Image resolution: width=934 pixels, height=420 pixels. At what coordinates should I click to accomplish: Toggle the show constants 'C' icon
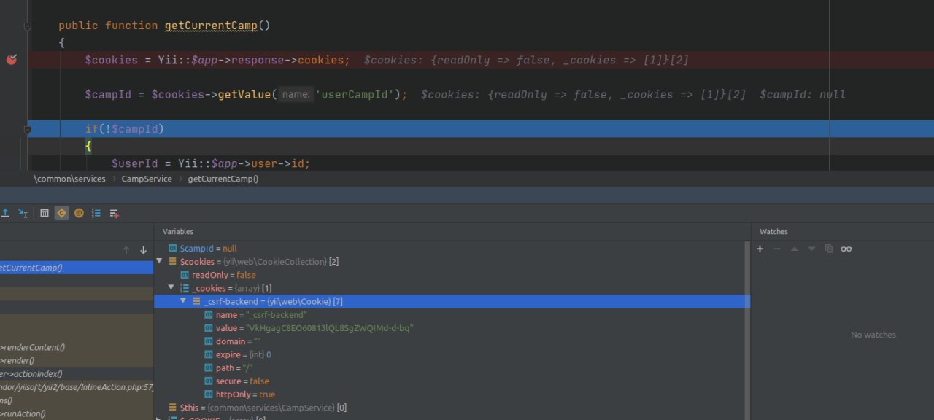pyautogui.click(x=62, y=213)
